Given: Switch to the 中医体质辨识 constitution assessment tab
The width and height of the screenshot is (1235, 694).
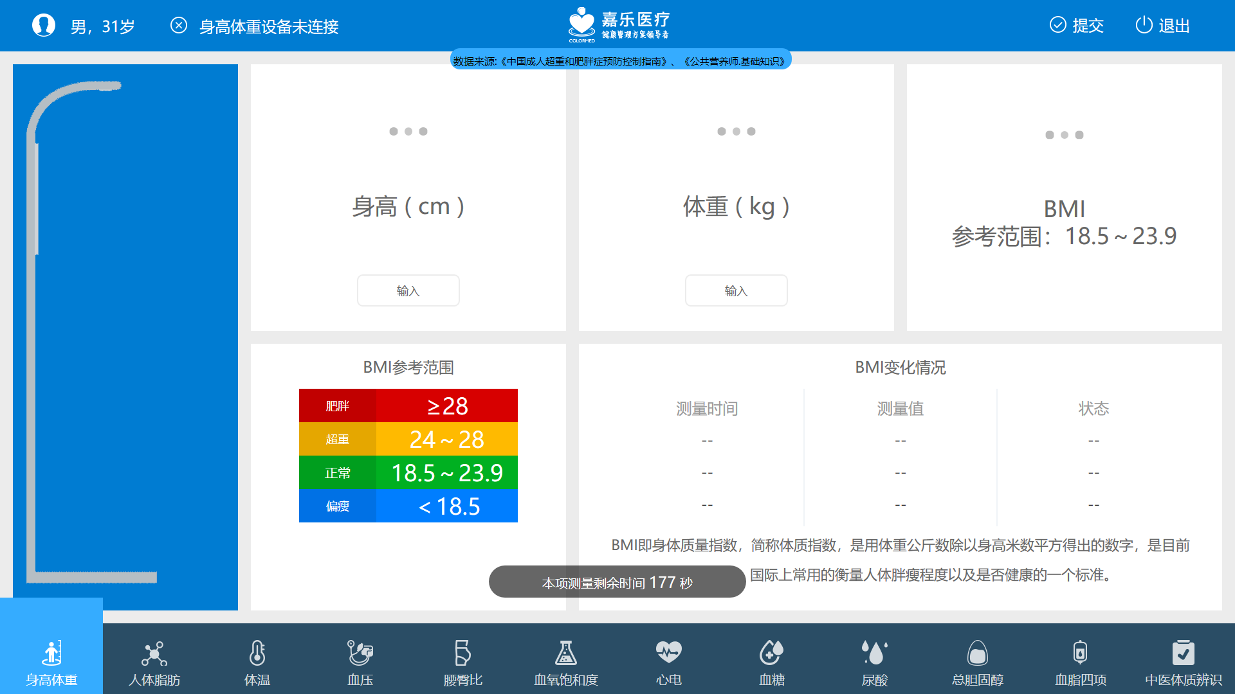Looking at the screenshot, I should tap(1184, 659).
